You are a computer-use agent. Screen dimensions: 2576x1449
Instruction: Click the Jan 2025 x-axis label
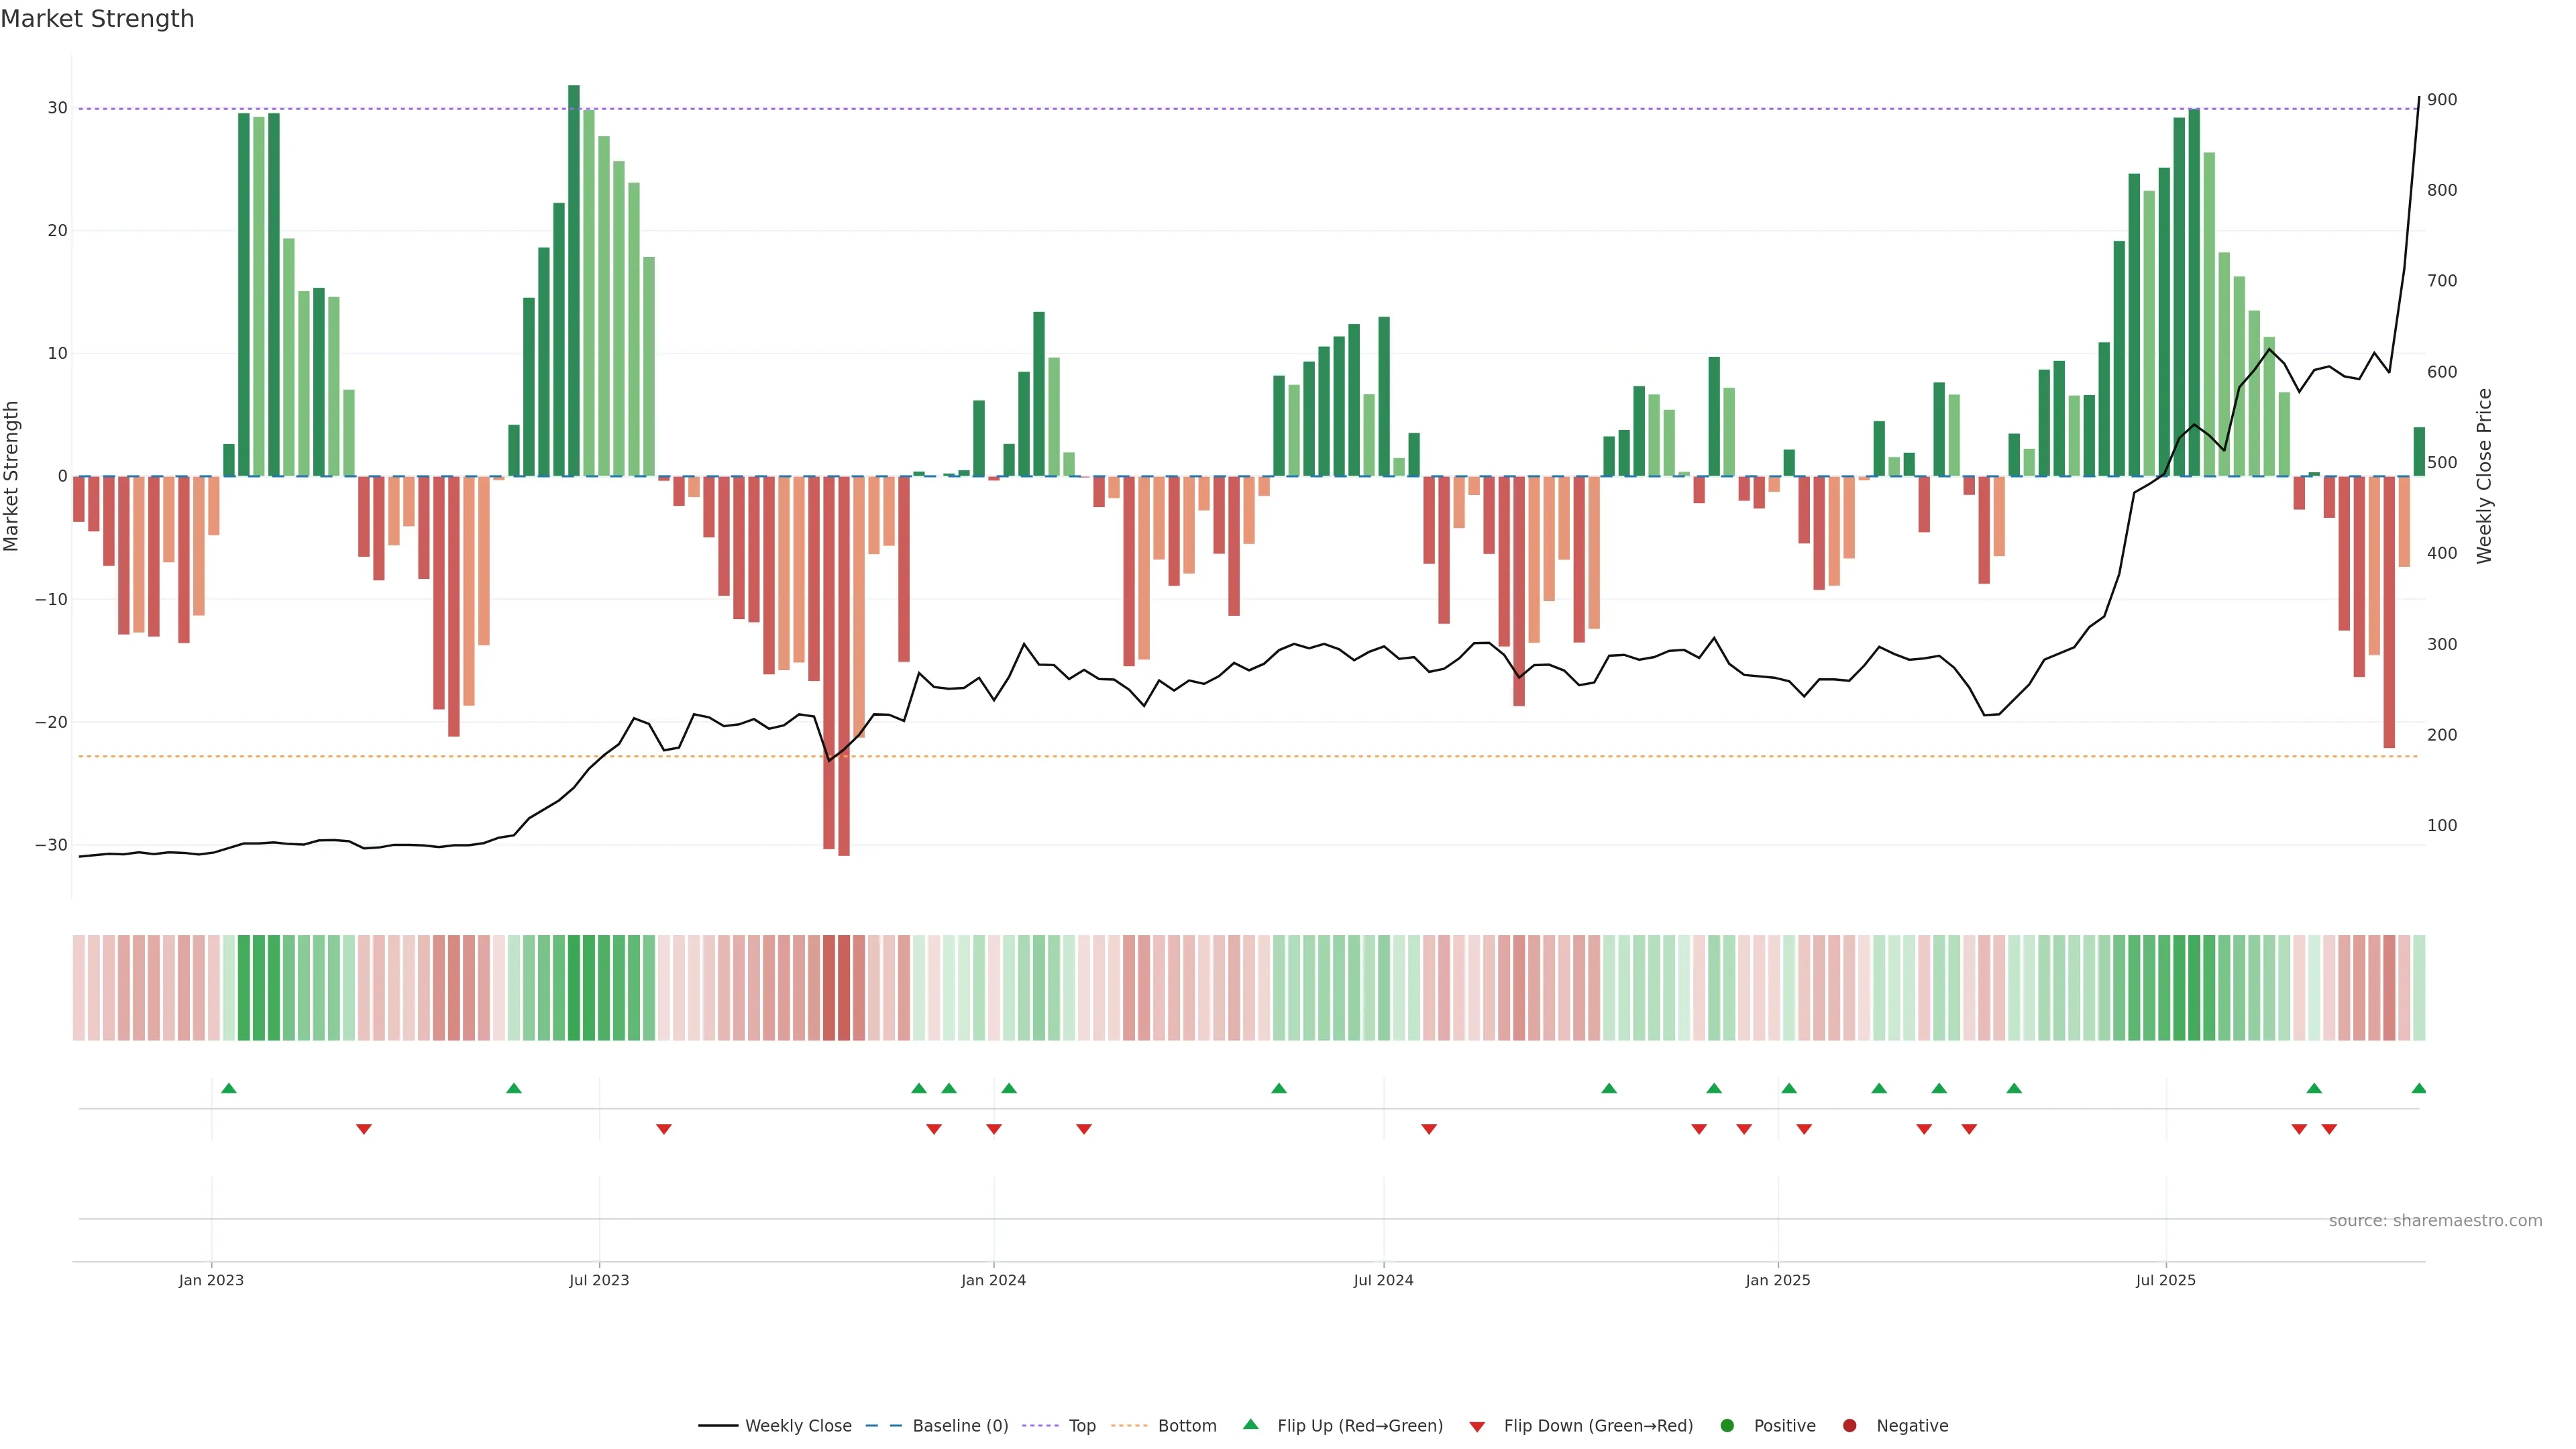pyautogui.click(x=1778, y=1280)
